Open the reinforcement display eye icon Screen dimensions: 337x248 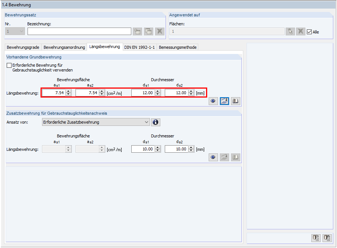213,101
